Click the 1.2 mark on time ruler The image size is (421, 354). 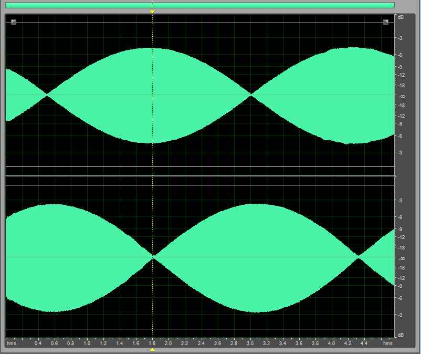(x=103, y=343)
